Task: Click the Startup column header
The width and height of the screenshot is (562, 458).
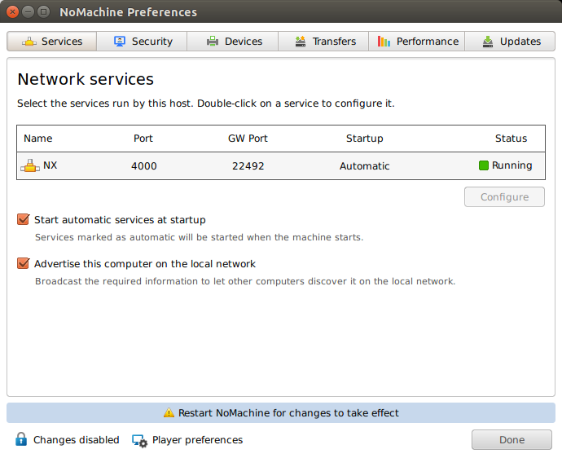Action: [x=365, y=139]
